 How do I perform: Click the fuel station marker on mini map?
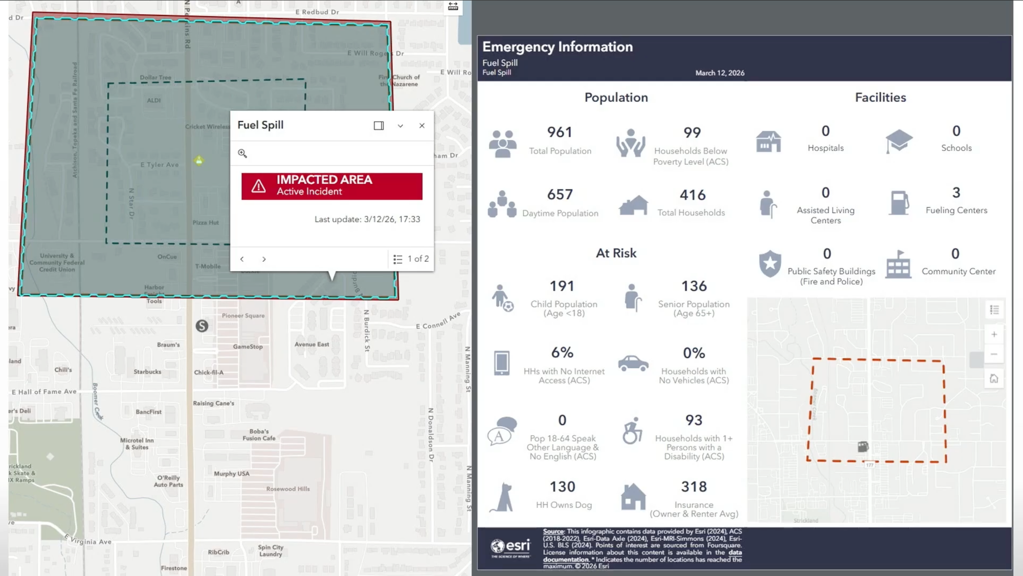863,447
